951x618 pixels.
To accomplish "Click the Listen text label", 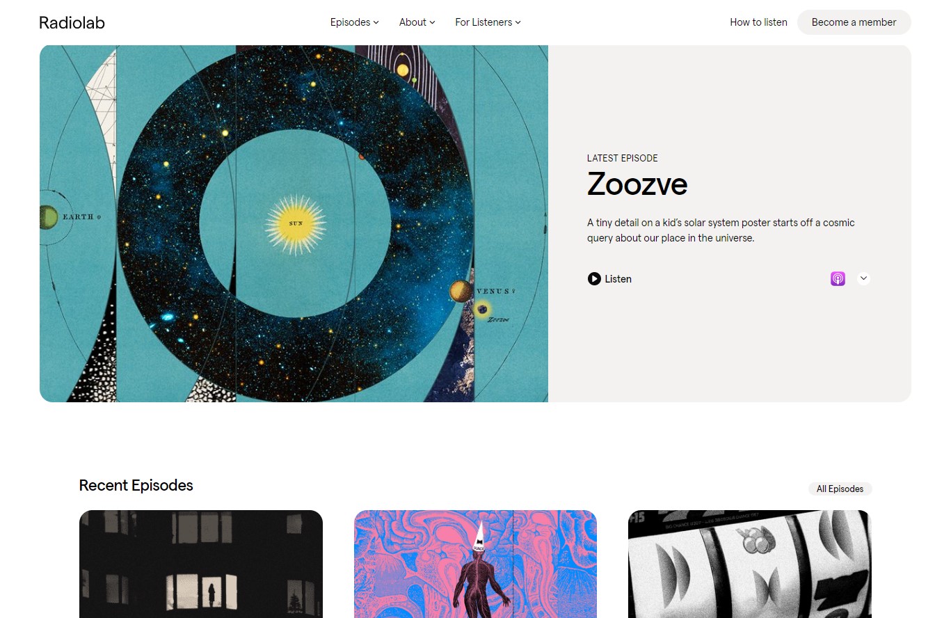I will coord(618,279).
